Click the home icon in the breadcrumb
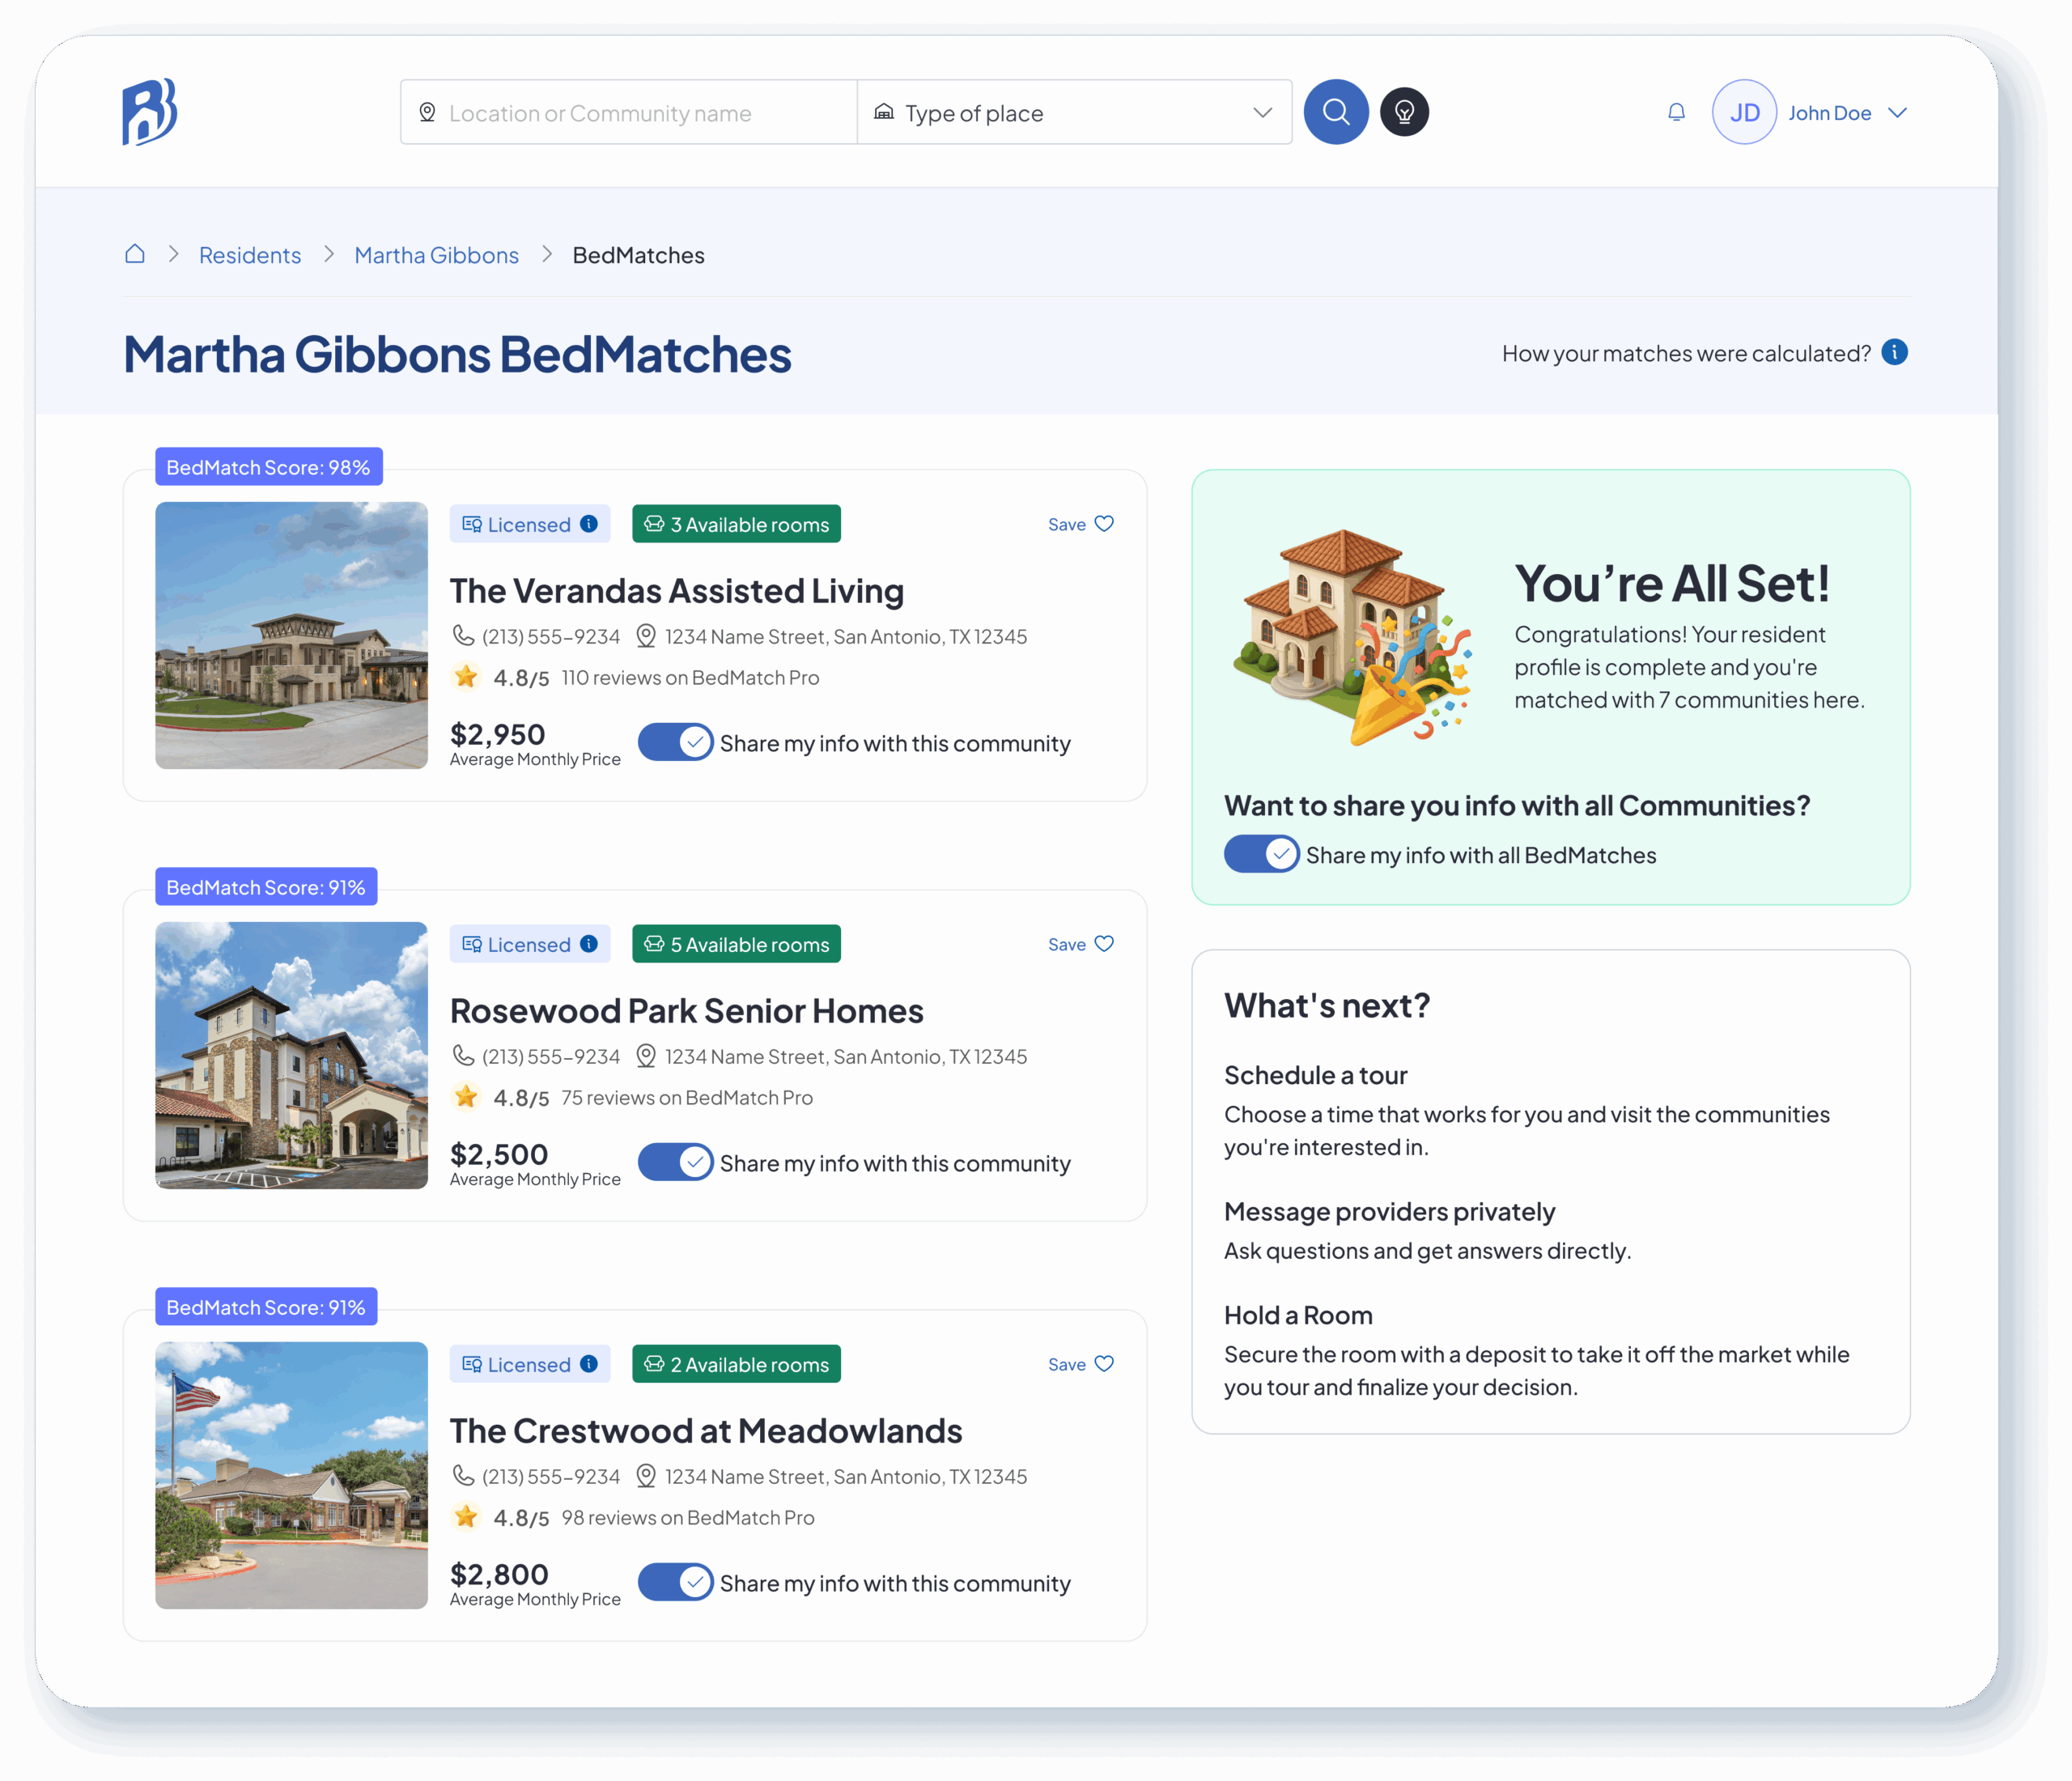The width and height of the screenshot is (2072, 1781). click(x=135, y=254)
